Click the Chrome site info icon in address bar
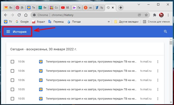This screenshot has height=105, width=174. tap(34, 15)
